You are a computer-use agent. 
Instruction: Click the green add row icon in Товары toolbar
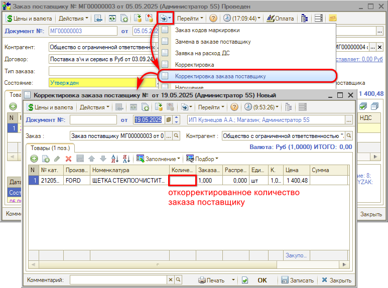pos(34,159)
